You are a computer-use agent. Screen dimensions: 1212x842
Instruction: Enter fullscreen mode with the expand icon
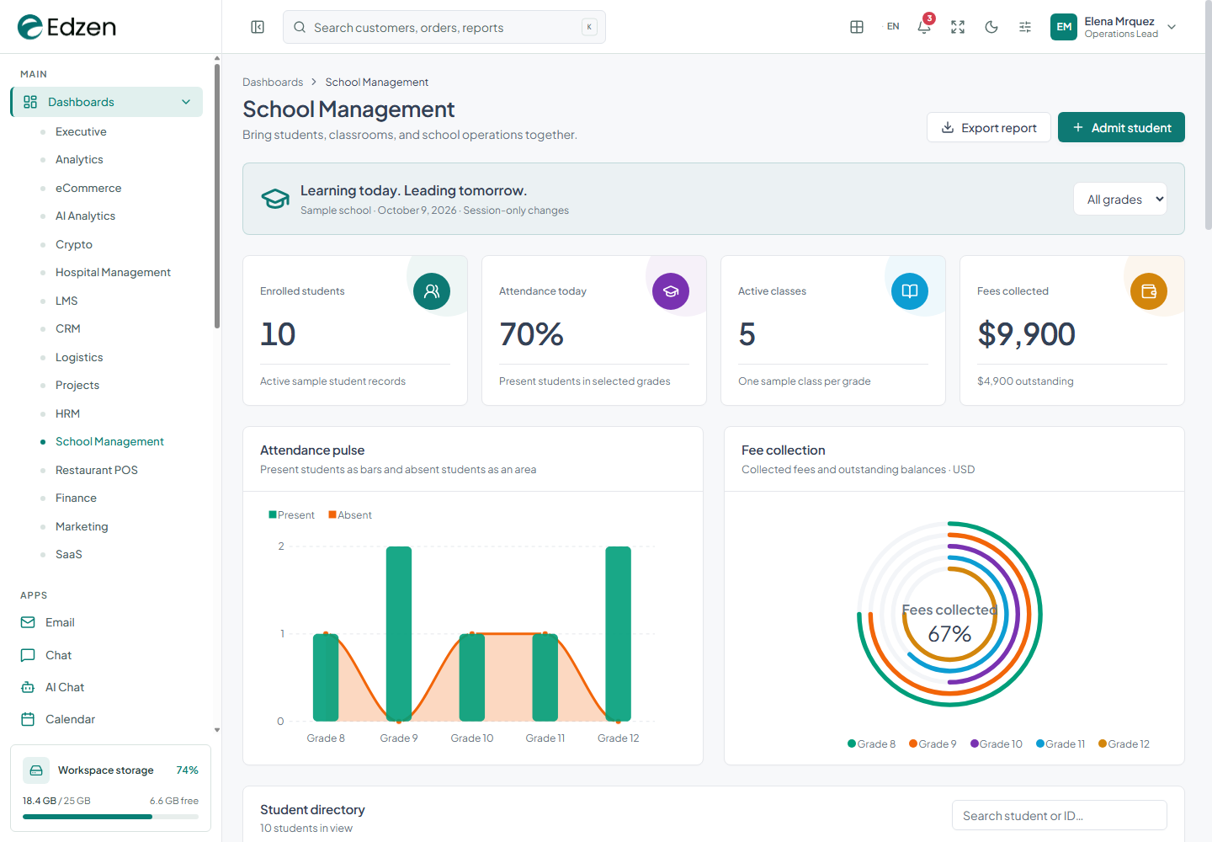(x=958, y=27)
